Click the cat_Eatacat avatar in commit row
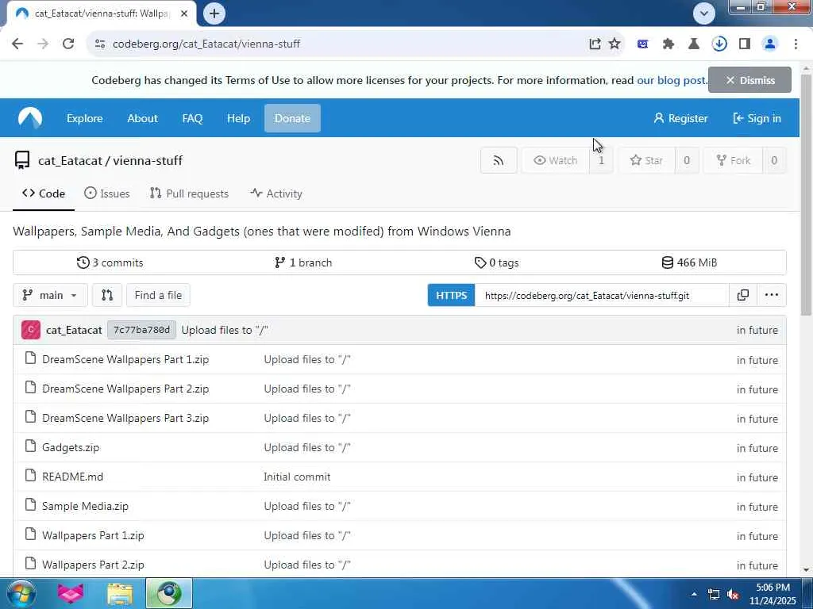 (31, 330)
